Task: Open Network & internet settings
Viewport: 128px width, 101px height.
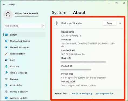Action: (x=24, y=47)
